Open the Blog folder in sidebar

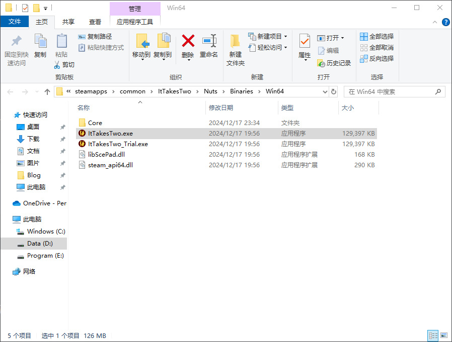click(34, 175)
